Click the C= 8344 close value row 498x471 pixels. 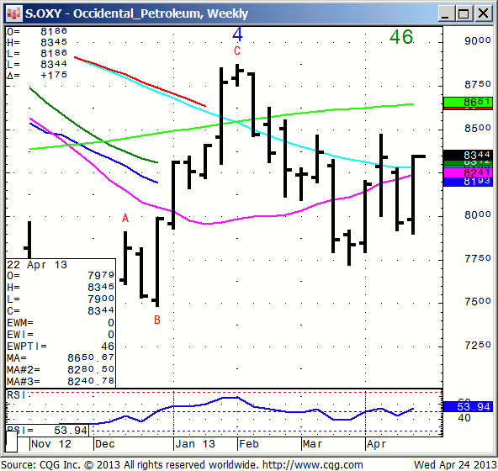[61, 310]
